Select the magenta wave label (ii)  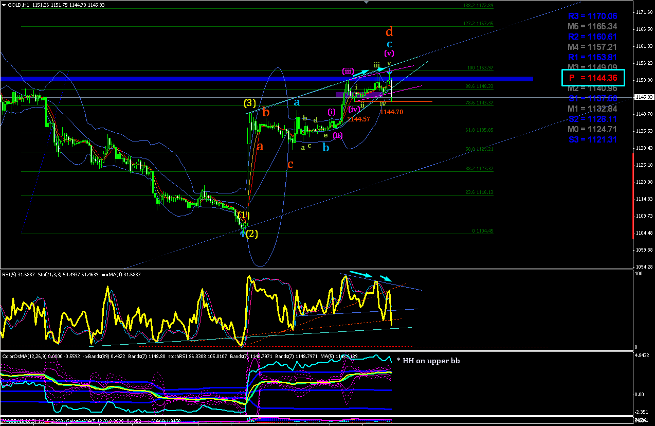coord(338,136)
